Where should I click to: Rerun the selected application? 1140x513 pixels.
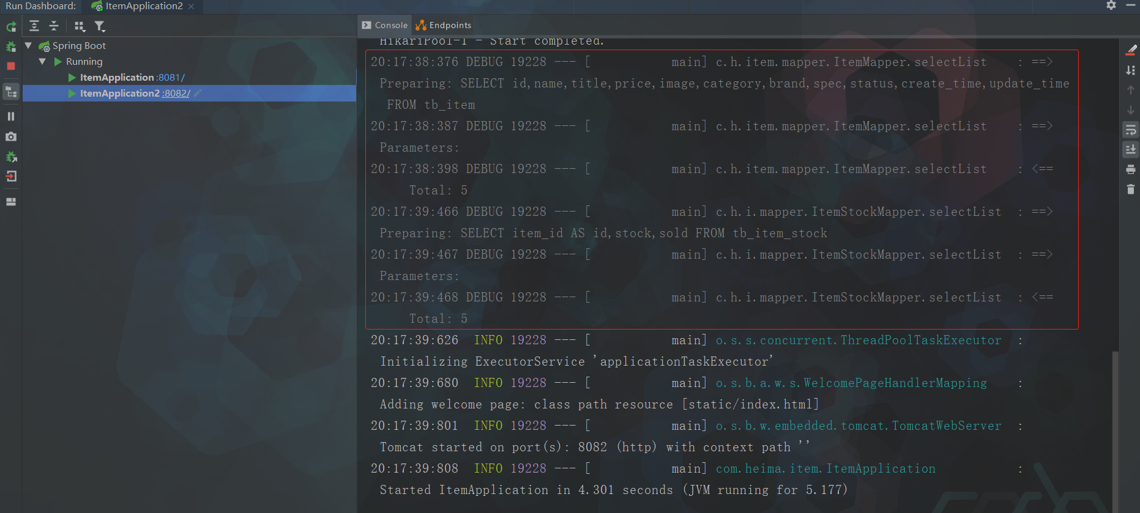point(11,27)
